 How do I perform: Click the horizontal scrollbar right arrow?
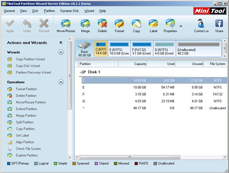[x=225, y=157]
